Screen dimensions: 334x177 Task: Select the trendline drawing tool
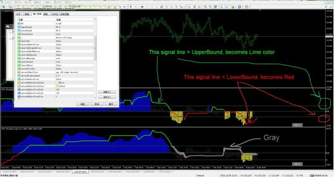tap(157, 7)
